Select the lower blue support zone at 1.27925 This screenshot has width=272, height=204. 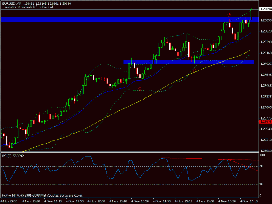[x=189, y=62]
